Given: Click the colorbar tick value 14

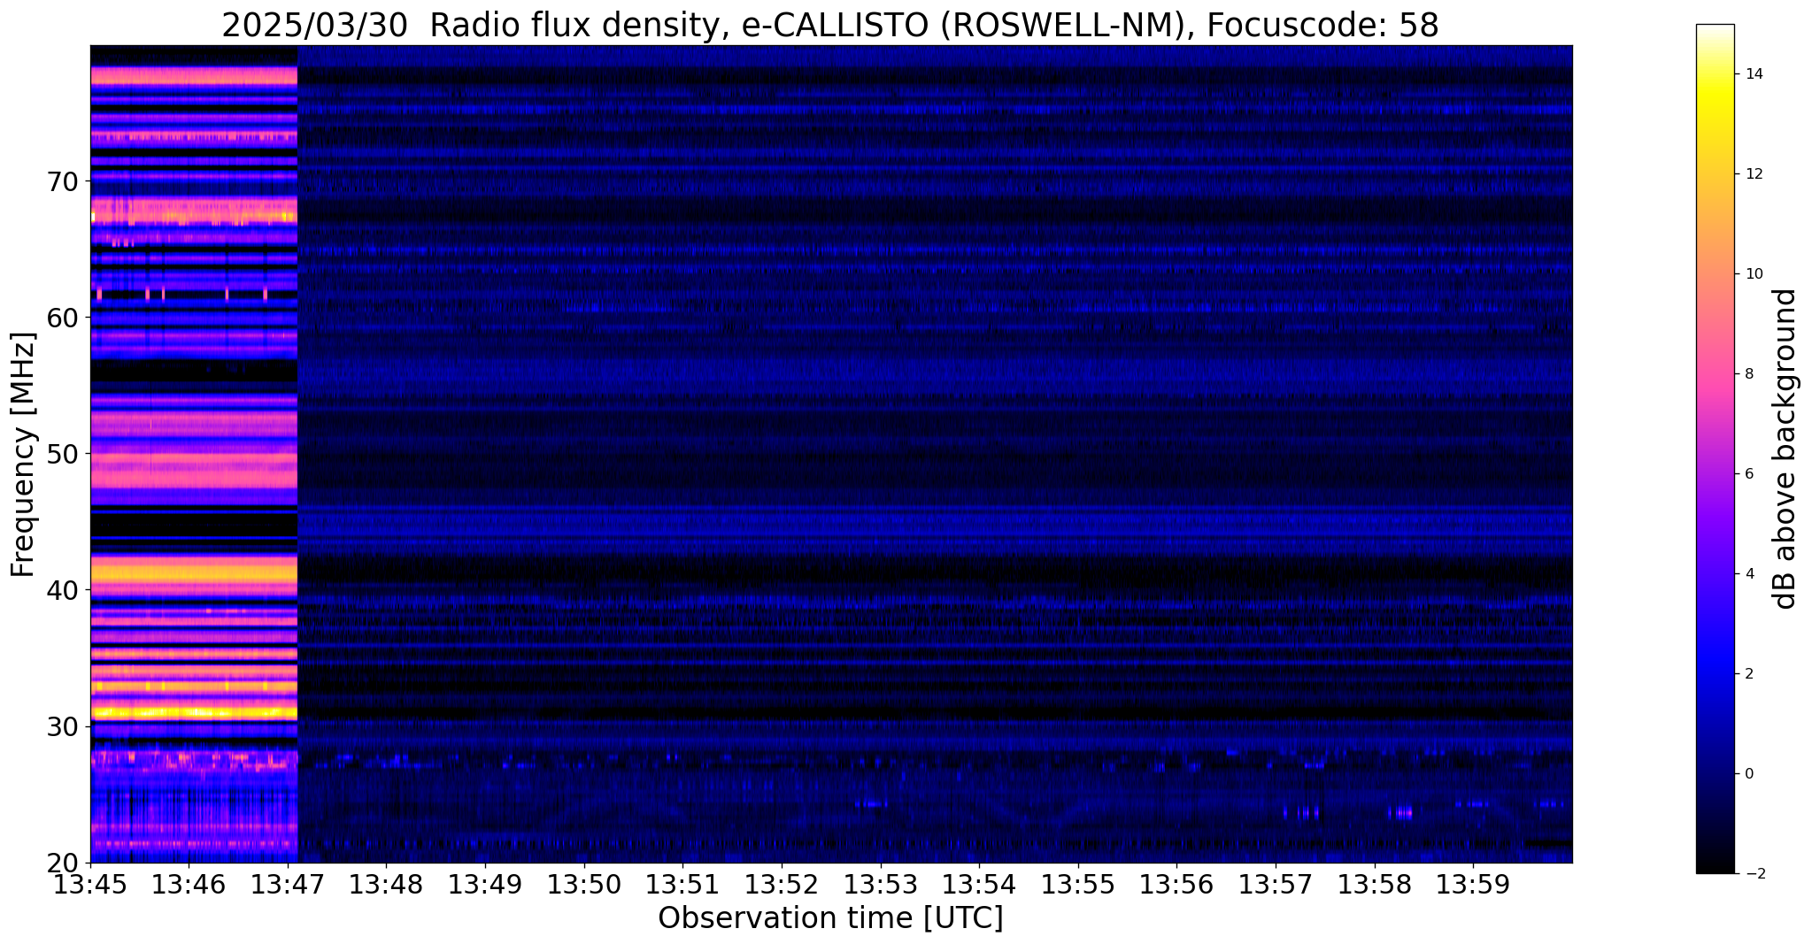Looking at the screenshot, I should pyautogui.click(x=1753, y=74).
